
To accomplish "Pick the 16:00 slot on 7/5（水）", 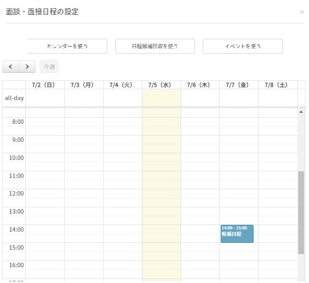I will click(x=161, y=265).
